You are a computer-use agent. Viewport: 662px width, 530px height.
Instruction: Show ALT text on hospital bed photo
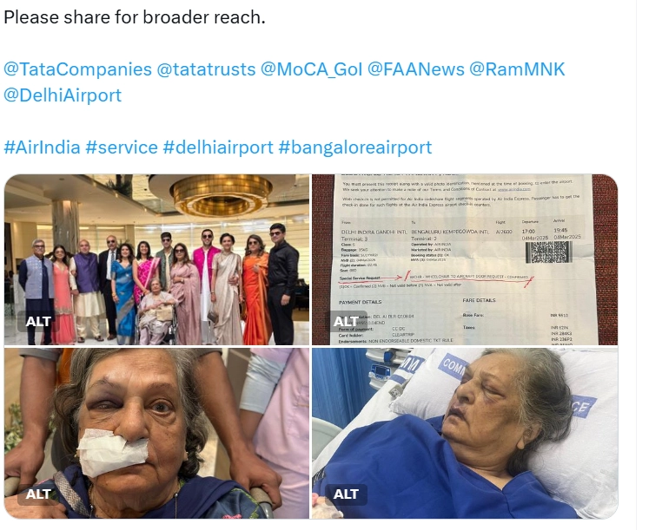[346, 494]
